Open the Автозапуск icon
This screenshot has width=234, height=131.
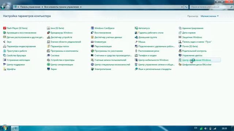pyautogui.click(x=136, y=28)
